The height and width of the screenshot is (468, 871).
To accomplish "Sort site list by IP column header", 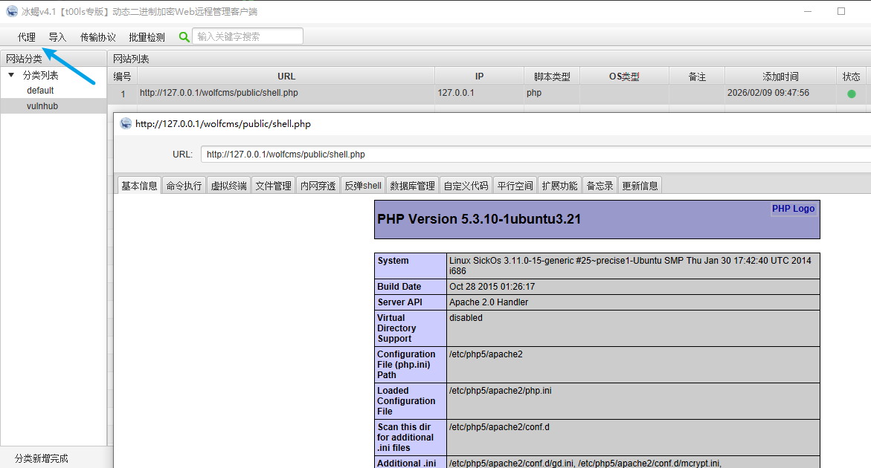I will [x=479, y=77].
